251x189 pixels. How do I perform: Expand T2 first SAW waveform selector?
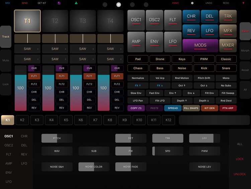click(55, 49)
